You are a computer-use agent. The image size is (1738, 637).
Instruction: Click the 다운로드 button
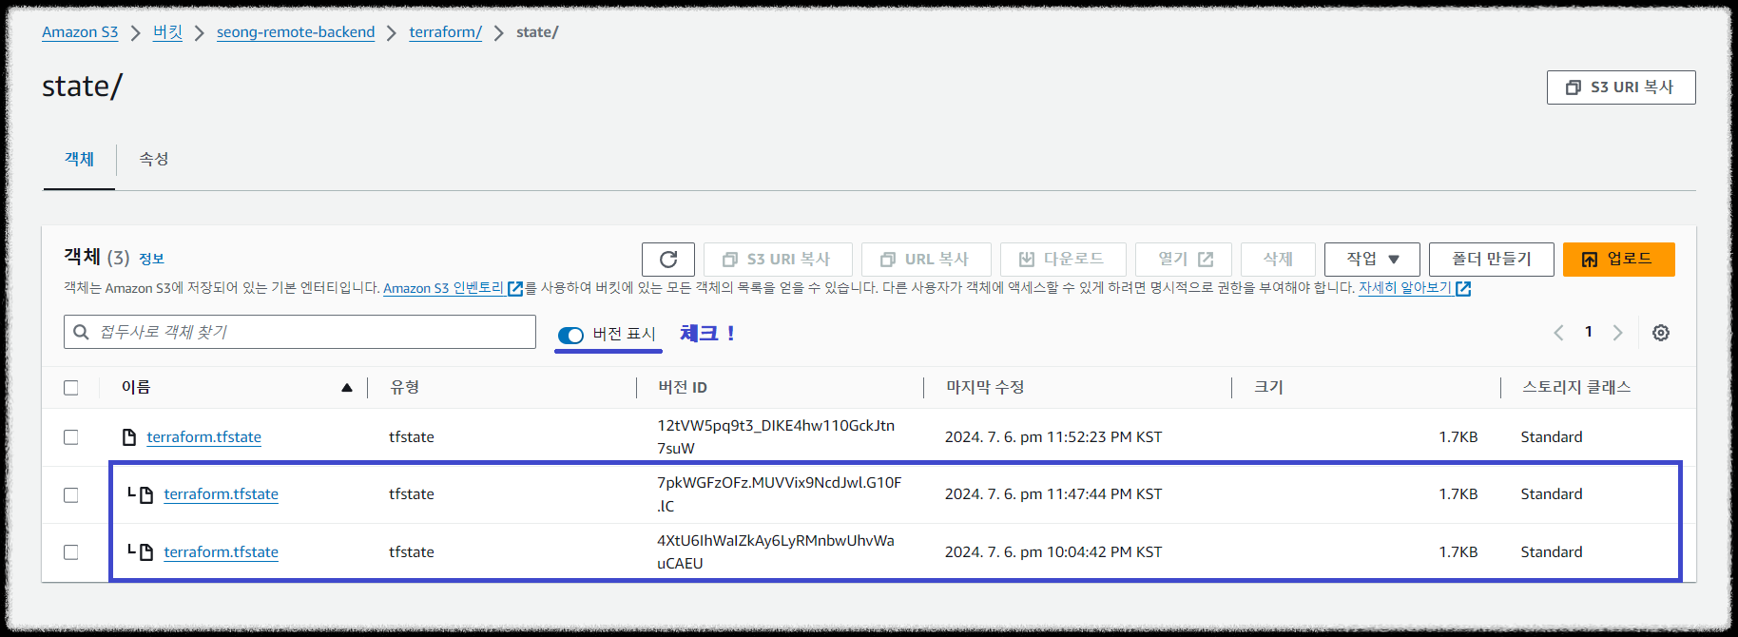pyautogui.click(x=1063, y=260)
